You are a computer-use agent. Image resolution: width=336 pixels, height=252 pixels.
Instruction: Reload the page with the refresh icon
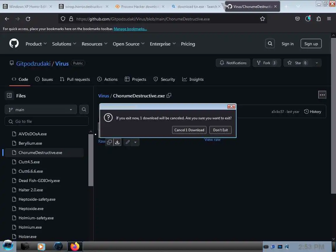(x=28, y=19)
